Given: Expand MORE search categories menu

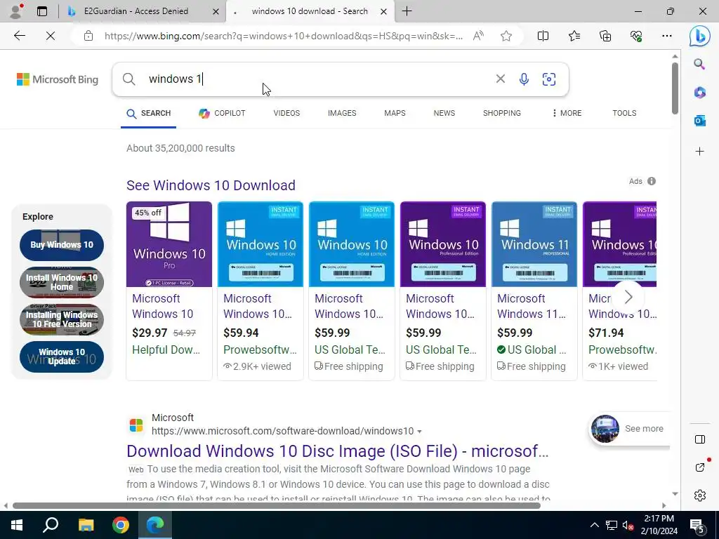Looking at the screenshot, I should point(567,113).
